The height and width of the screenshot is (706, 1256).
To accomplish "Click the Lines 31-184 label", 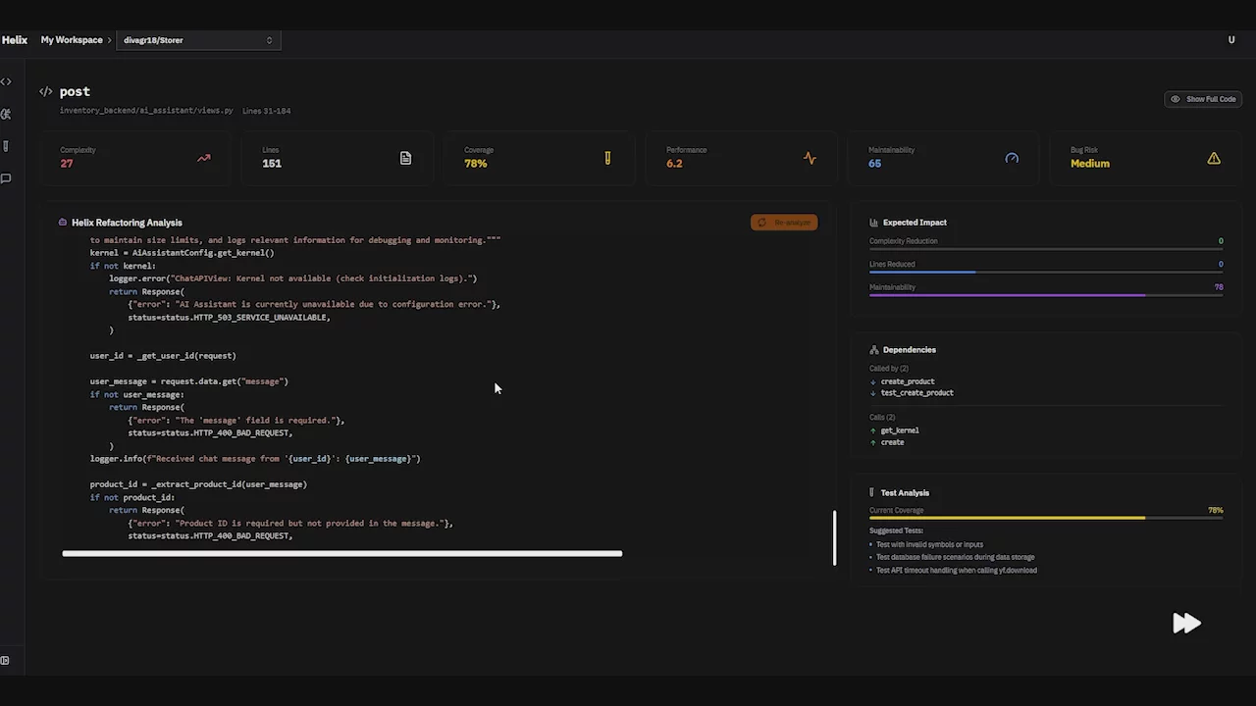I will pyautogui.click(x=267, y=111).
